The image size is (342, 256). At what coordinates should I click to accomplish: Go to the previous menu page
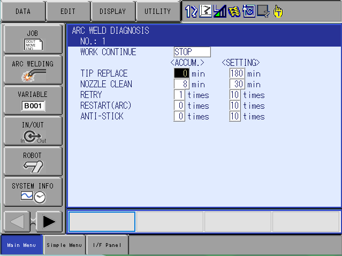tap(17, 222)
